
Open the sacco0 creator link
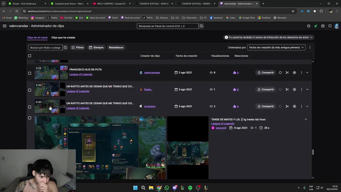(221, 128)
